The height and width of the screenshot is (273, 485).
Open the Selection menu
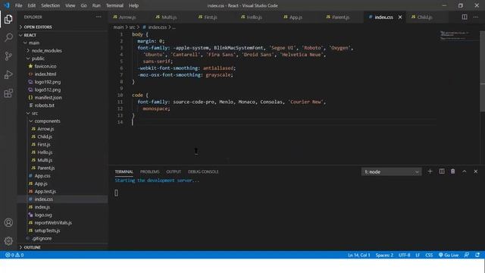tap(51, 5)
